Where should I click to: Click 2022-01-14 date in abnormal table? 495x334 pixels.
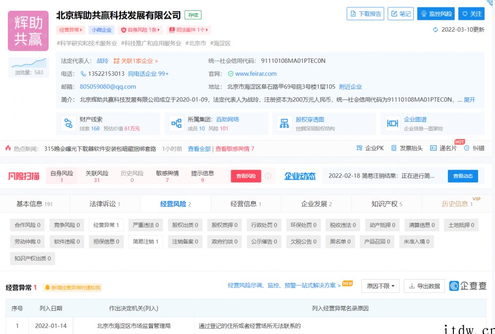point(51,326)
